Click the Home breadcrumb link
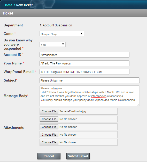The image size is (147, 162). pyautogui.click(x=8, y=5)
